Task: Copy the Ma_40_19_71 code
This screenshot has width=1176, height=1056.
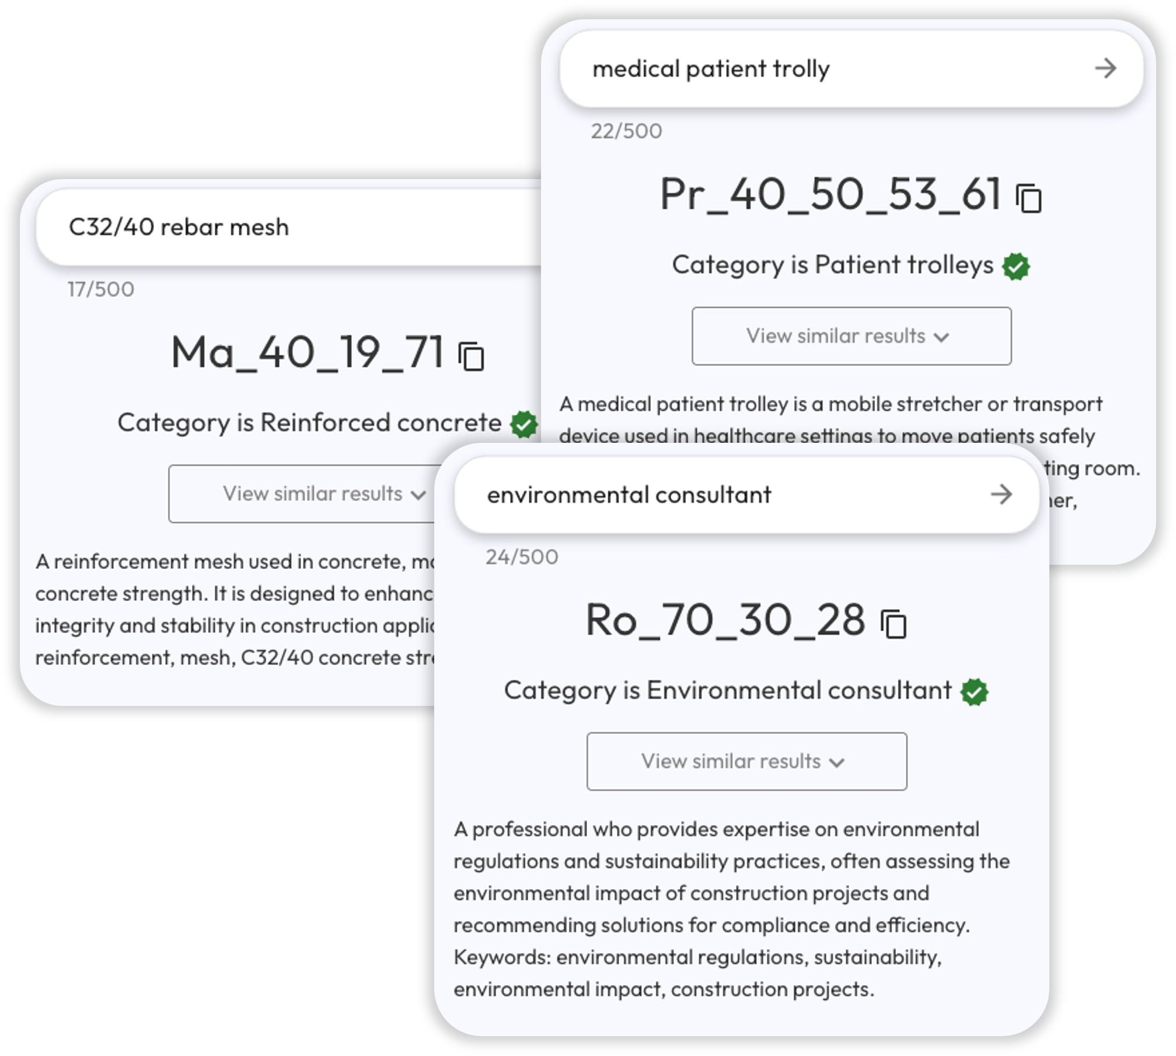Action: click(x=472, y=356)
